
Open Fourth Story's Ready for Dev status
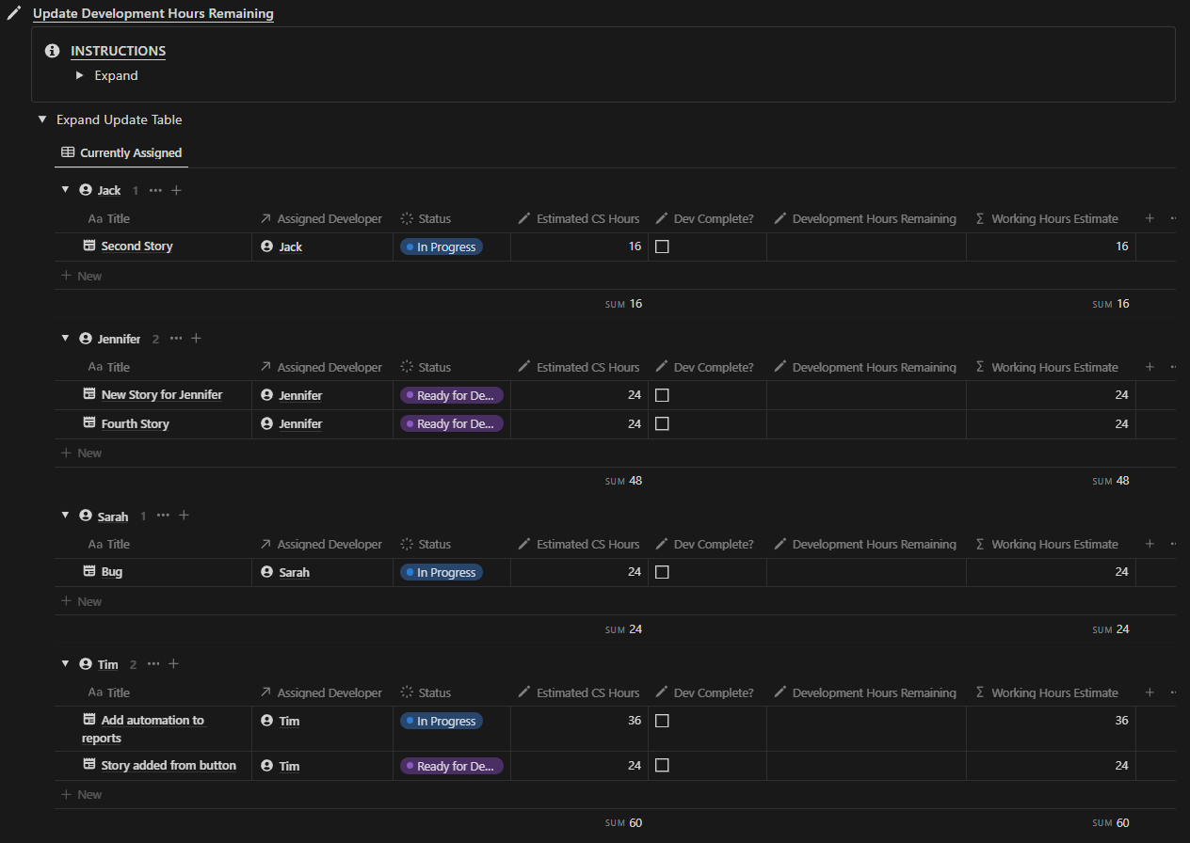click(452, 423)
